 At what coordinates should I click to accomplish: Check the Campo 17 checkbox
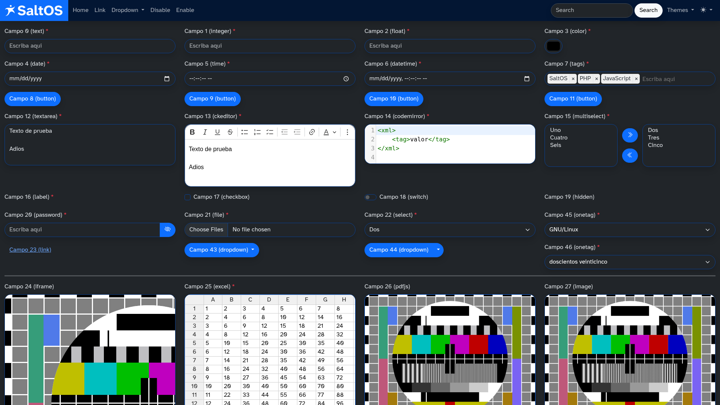pos(187,197)
